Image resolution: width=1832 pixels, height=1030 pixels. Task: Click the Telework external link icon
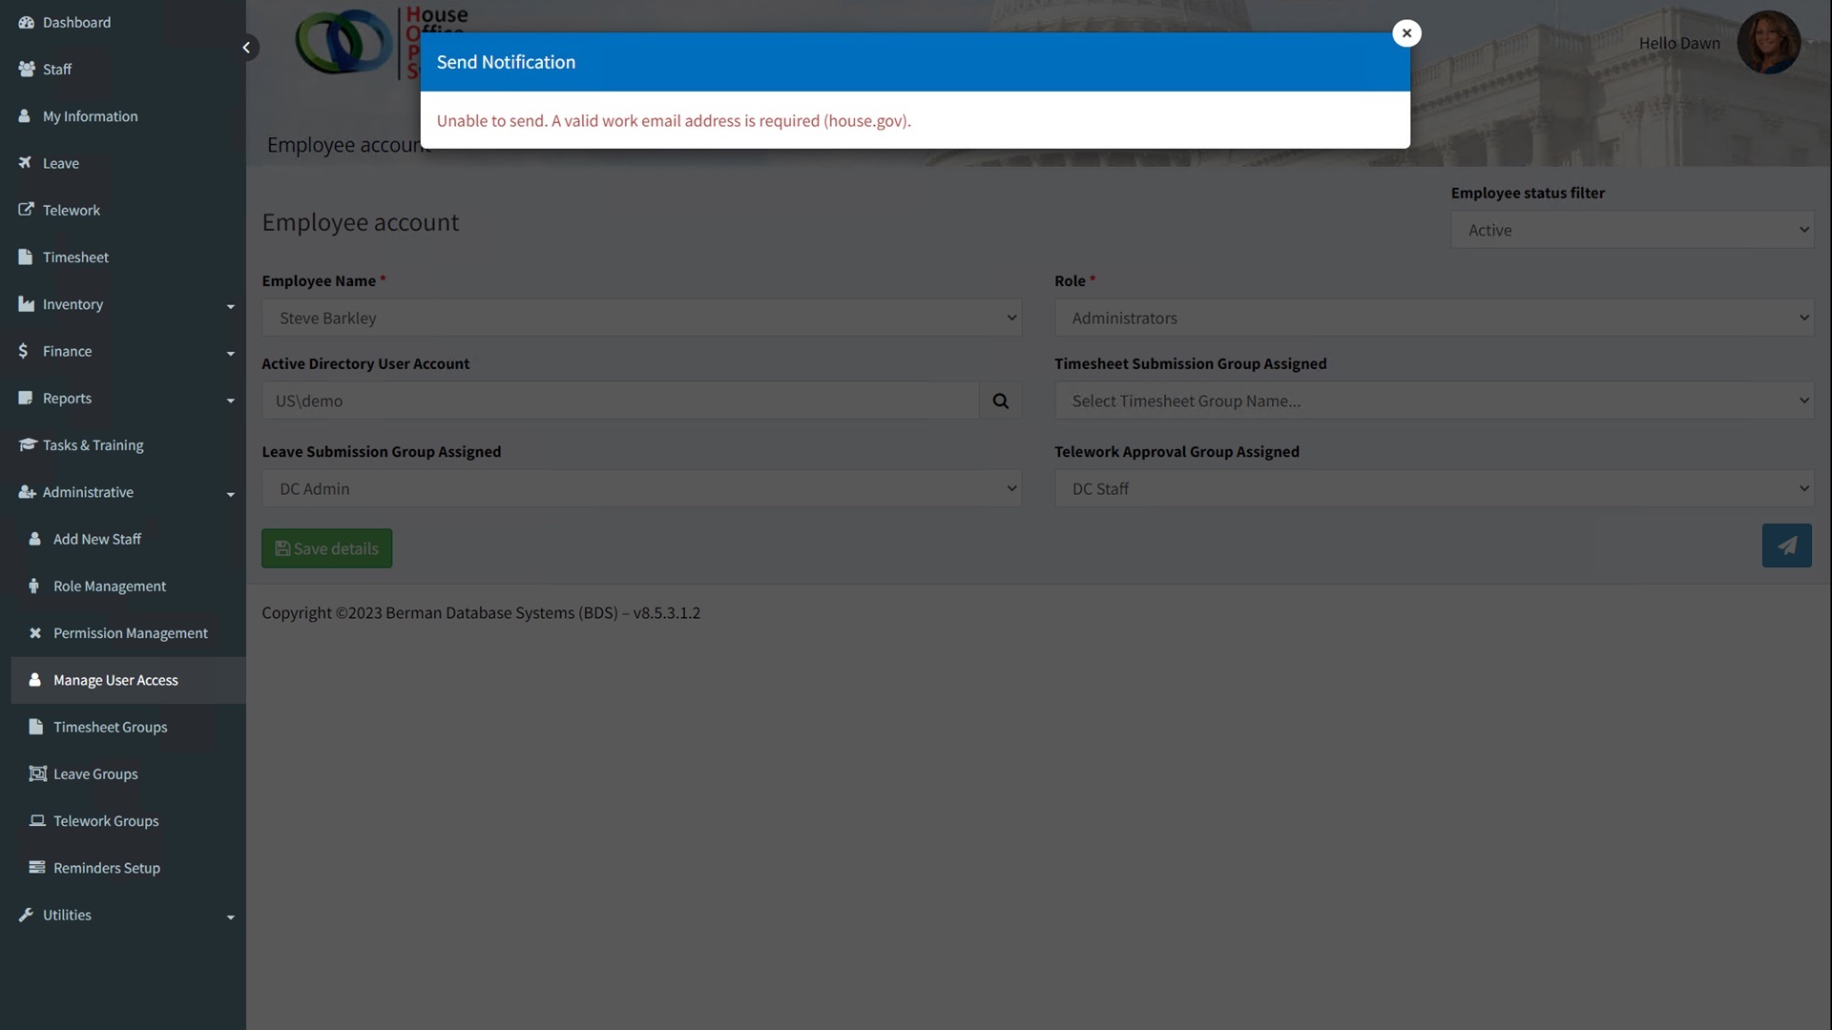coord(26,210)
